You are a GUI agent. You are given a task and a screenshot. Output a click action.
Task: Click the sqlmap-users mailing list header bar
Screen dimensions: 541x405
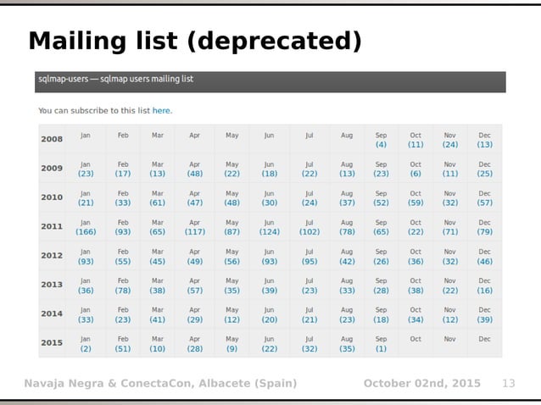coord(270,82)
